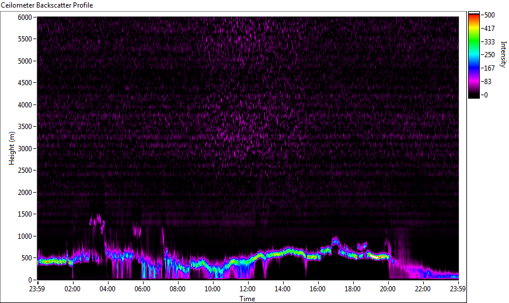Select the 18:00 time axis label

pyautogui.click(x=353, y=289)
